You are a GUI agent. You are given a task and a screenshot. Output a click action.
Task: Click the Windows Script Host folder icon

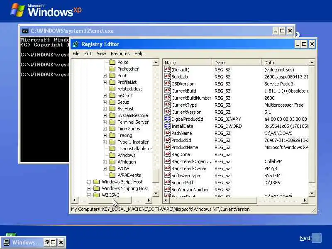tap(97, 182)
